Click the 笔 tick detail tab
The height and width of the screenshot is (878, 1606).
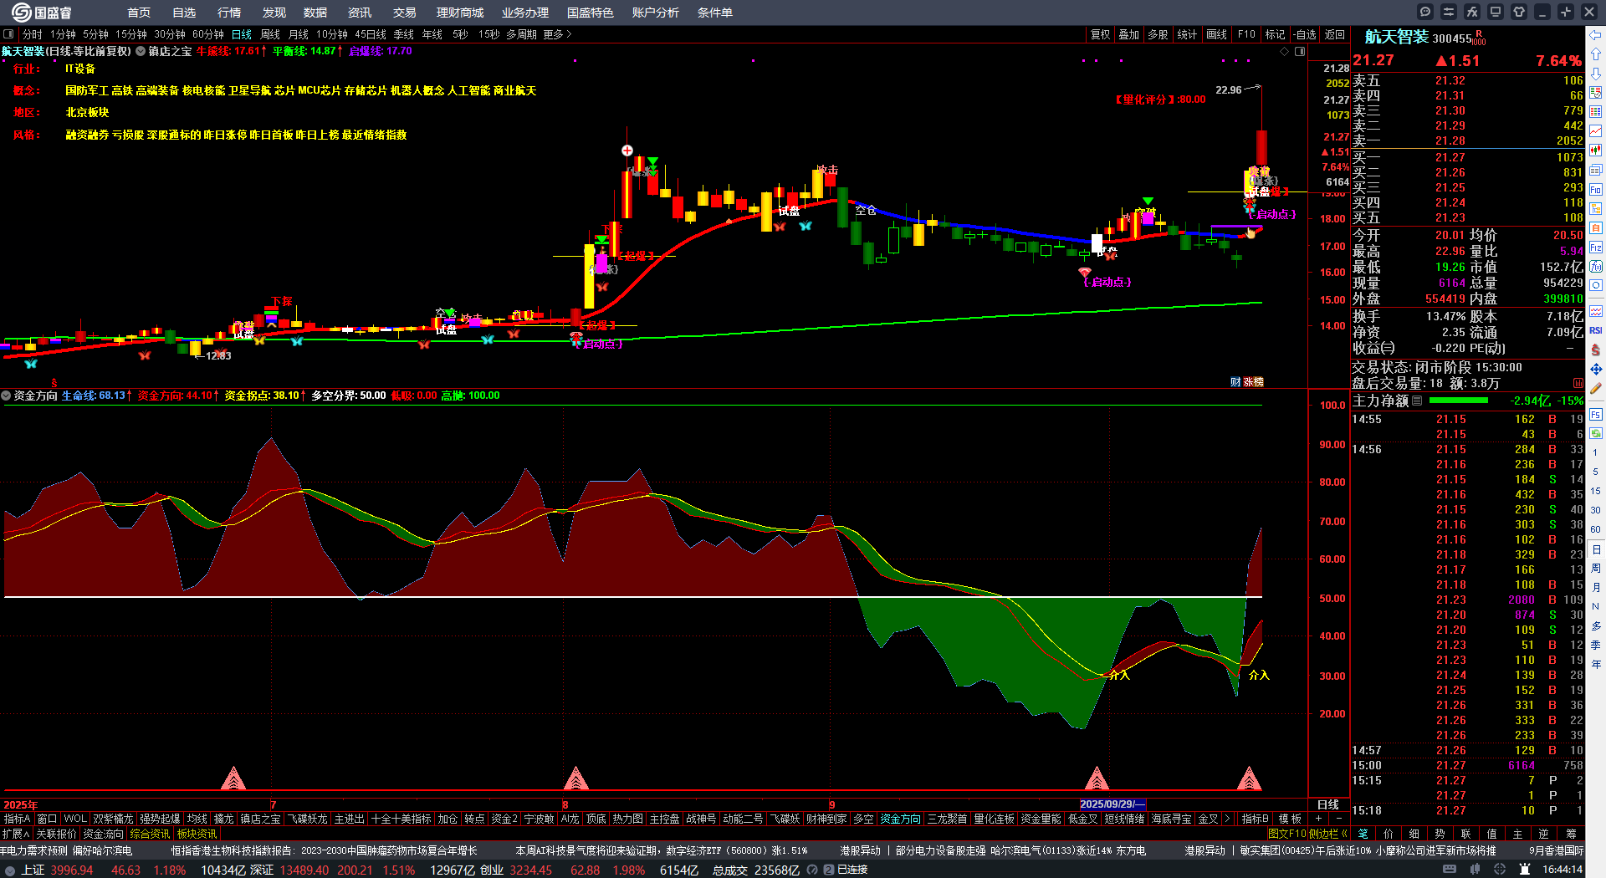click(1363, 834)
